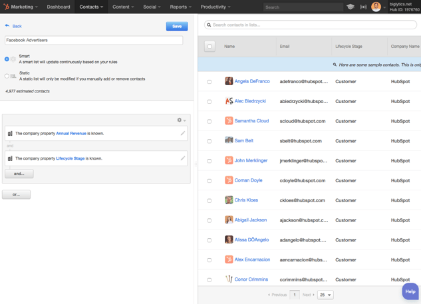This screenshot has height=304, width=421.
Task: Click the Back link
Action: tap(13, 26)
